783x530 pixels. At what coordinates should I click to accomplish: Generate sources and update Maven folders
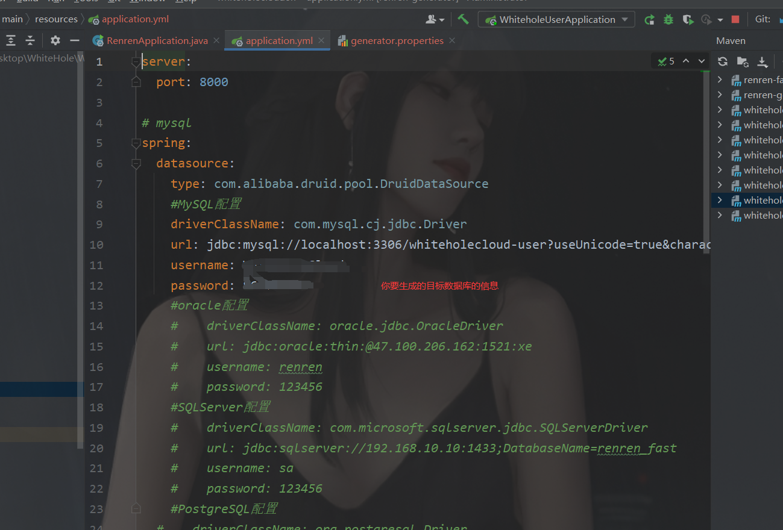pyautogui.click(x=743, y=61)
